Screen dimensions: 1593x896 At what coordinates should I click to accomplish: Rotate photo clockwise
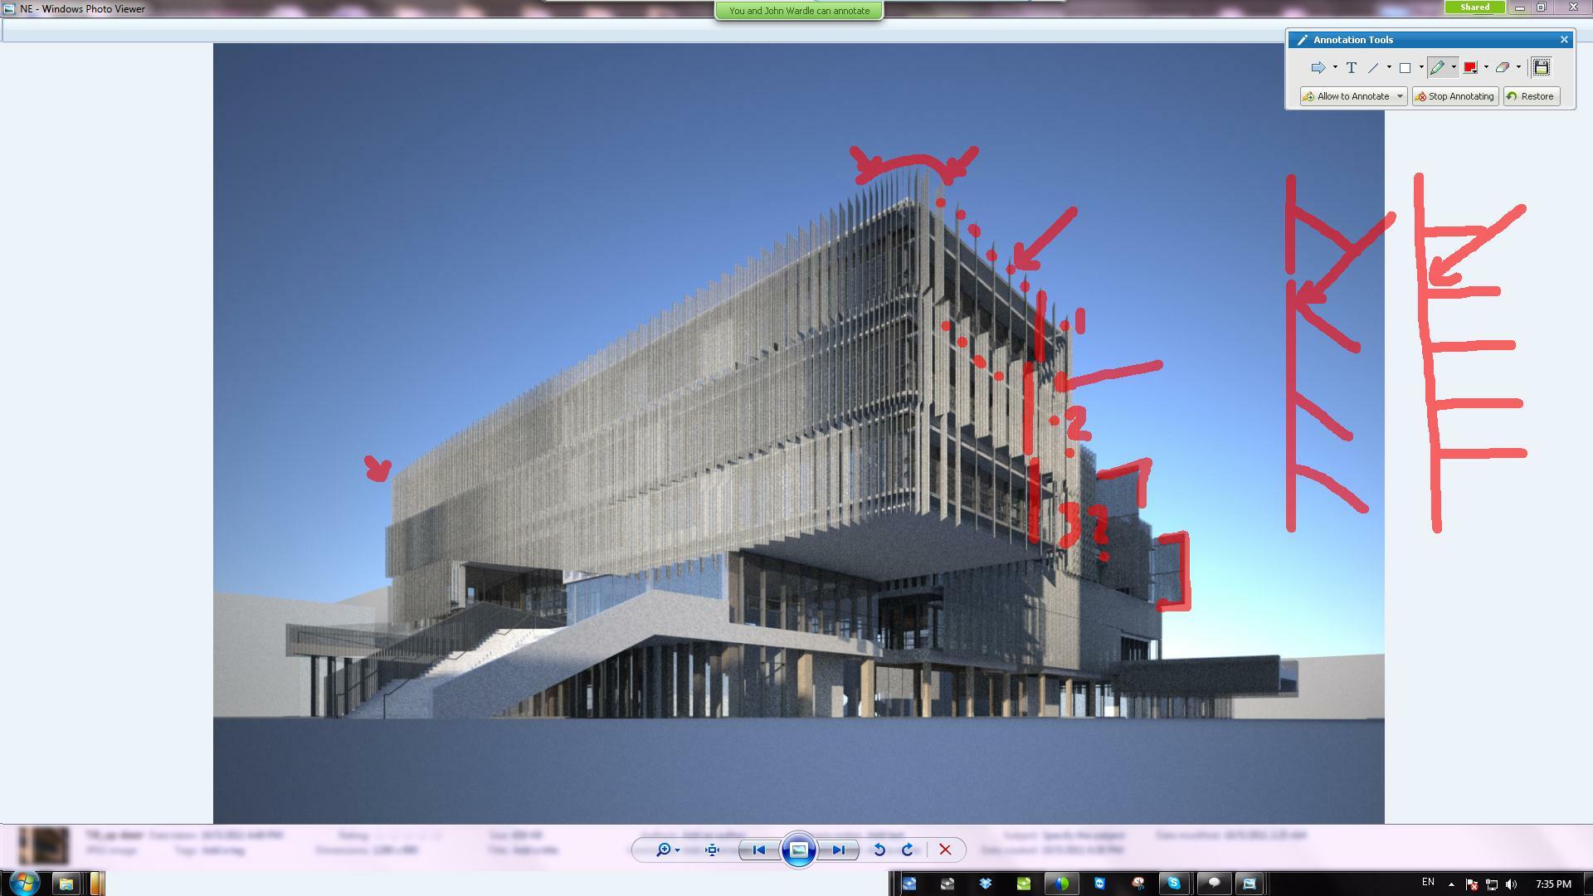point(908,850)
